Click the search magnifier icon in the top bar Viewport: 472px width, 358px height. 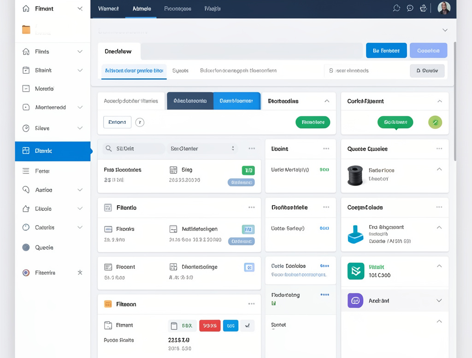(396, 8)
